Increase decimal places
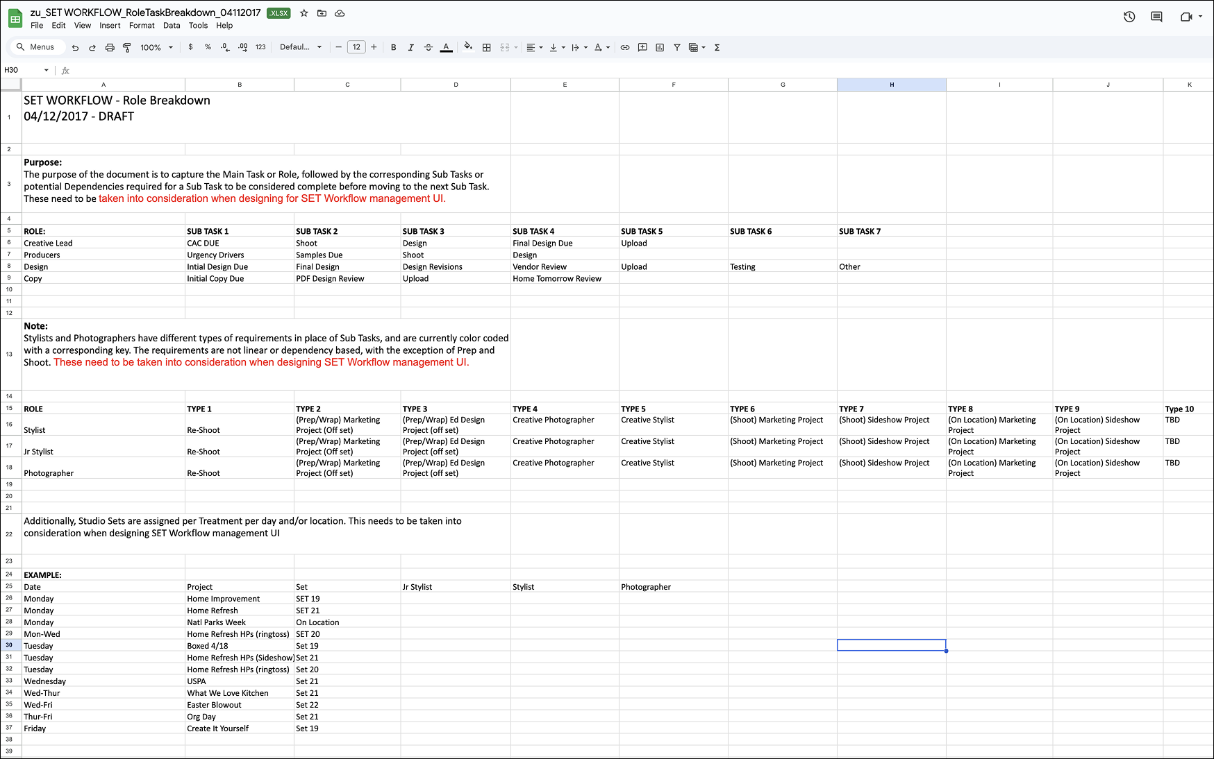This screenshot has width=1214, height=759. [242, 47]
